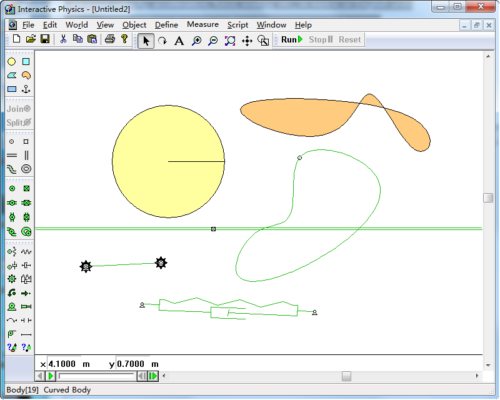
Task: Click the Zoom In magnifier tool
Action: tap(196, 40)
